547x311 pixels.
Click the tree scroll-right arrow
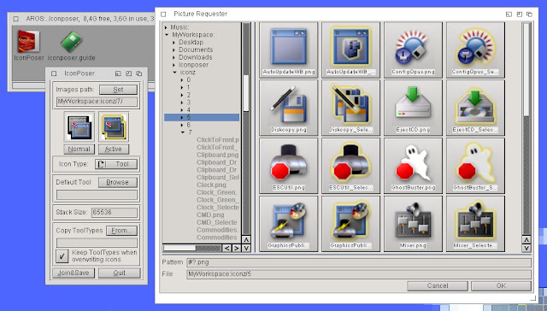tap(236, 248)
